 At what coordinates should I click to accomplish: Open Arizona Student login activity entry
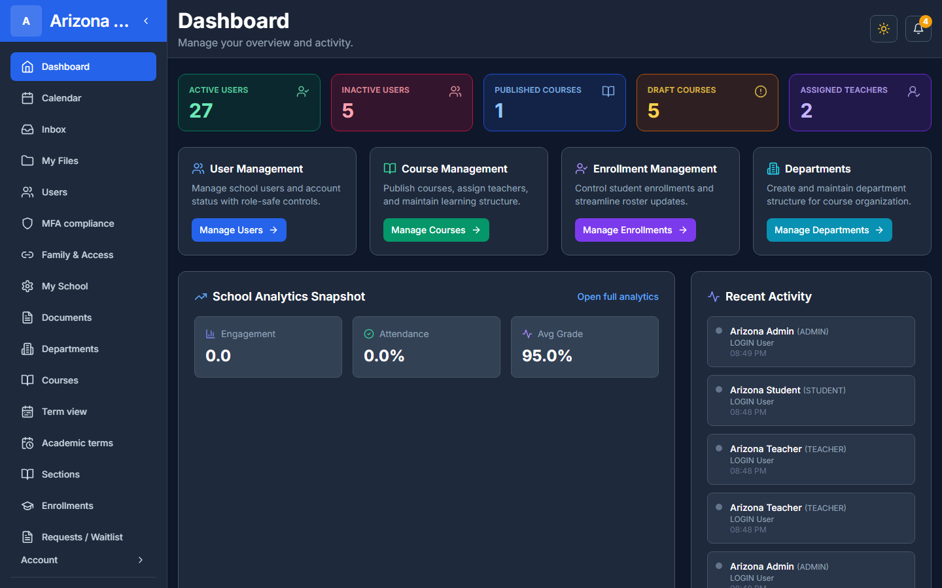coord(811,400)
